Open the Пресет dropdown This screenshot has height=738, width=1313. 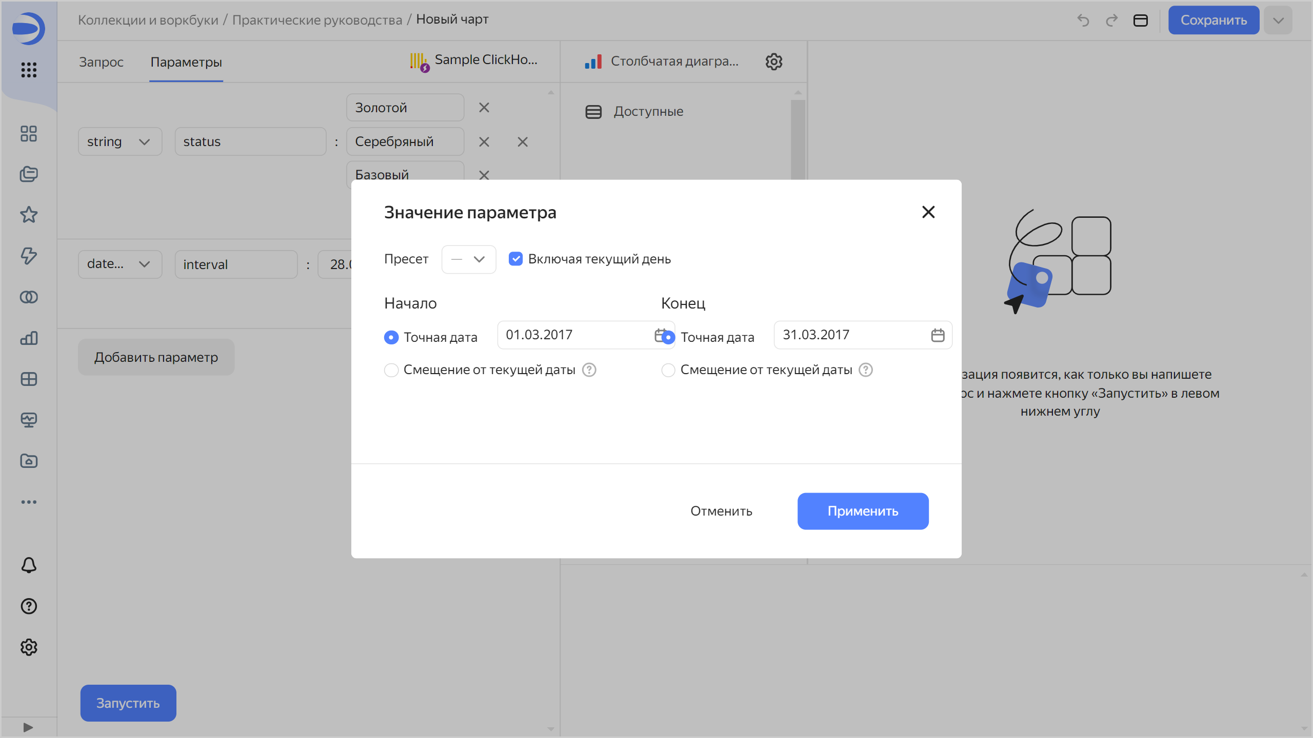(x=468, y=259)
